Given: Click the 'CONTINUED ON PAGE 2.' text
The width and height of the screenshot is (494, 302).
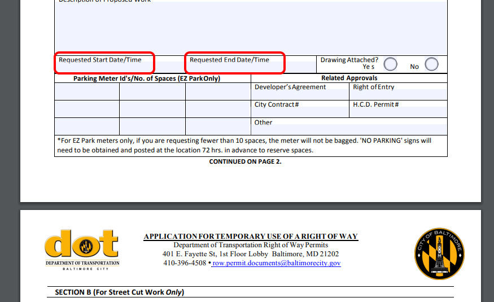Looking at the screenshot, I should [x=245, y=161].
